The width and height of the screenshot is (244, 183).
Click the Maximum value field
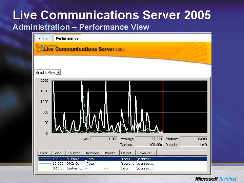149,145
